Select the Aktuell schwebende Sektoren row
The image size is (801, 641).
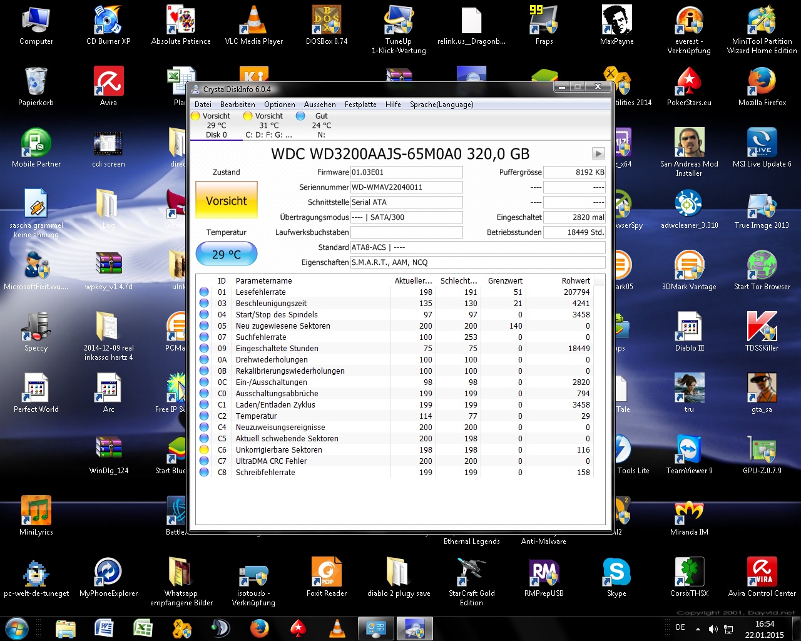coord(394,439)
